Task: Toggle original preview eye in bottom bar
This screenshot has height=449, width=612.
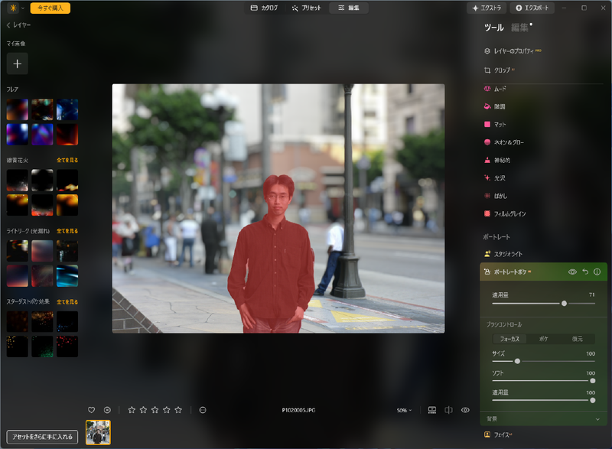Action: click(x=465, y=410)
